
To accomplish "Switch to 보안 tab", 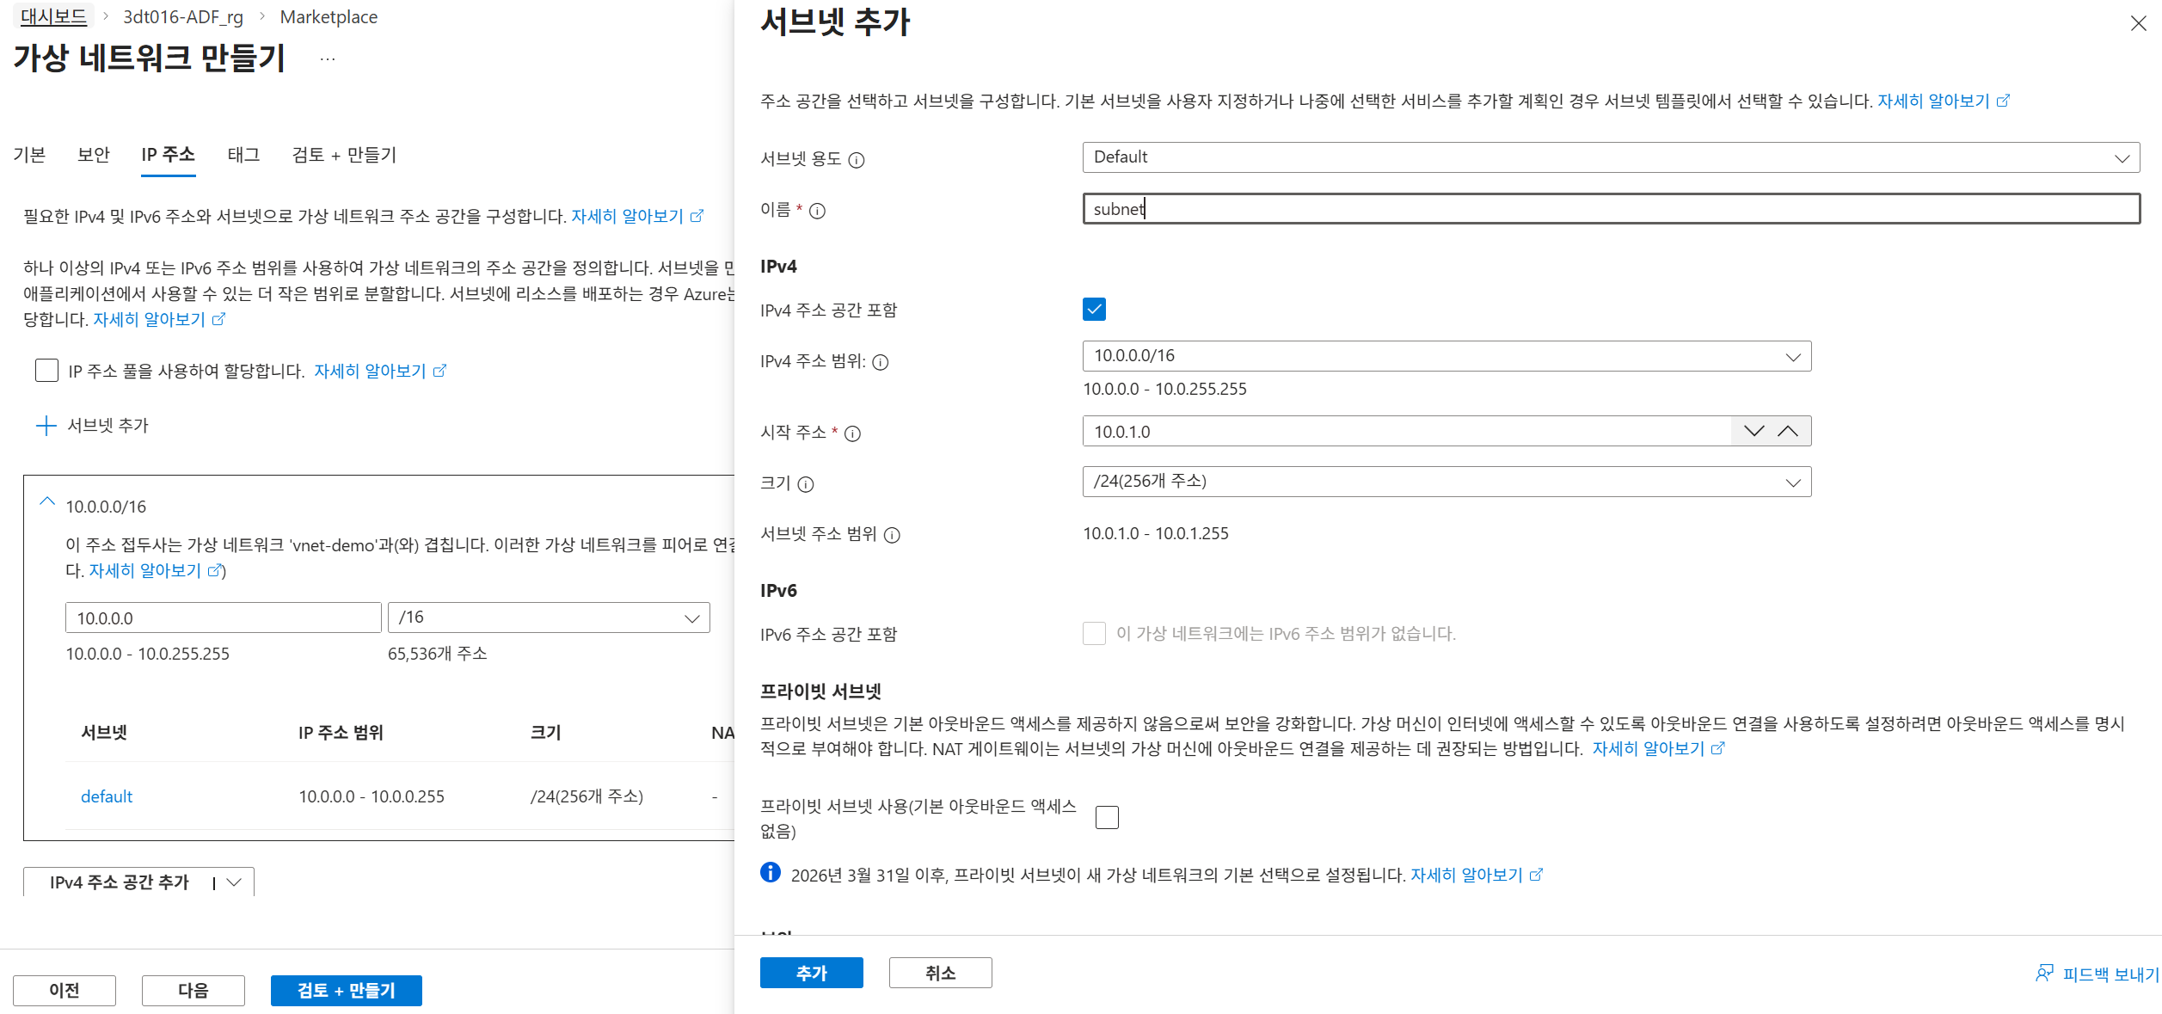I will [94, 155].
